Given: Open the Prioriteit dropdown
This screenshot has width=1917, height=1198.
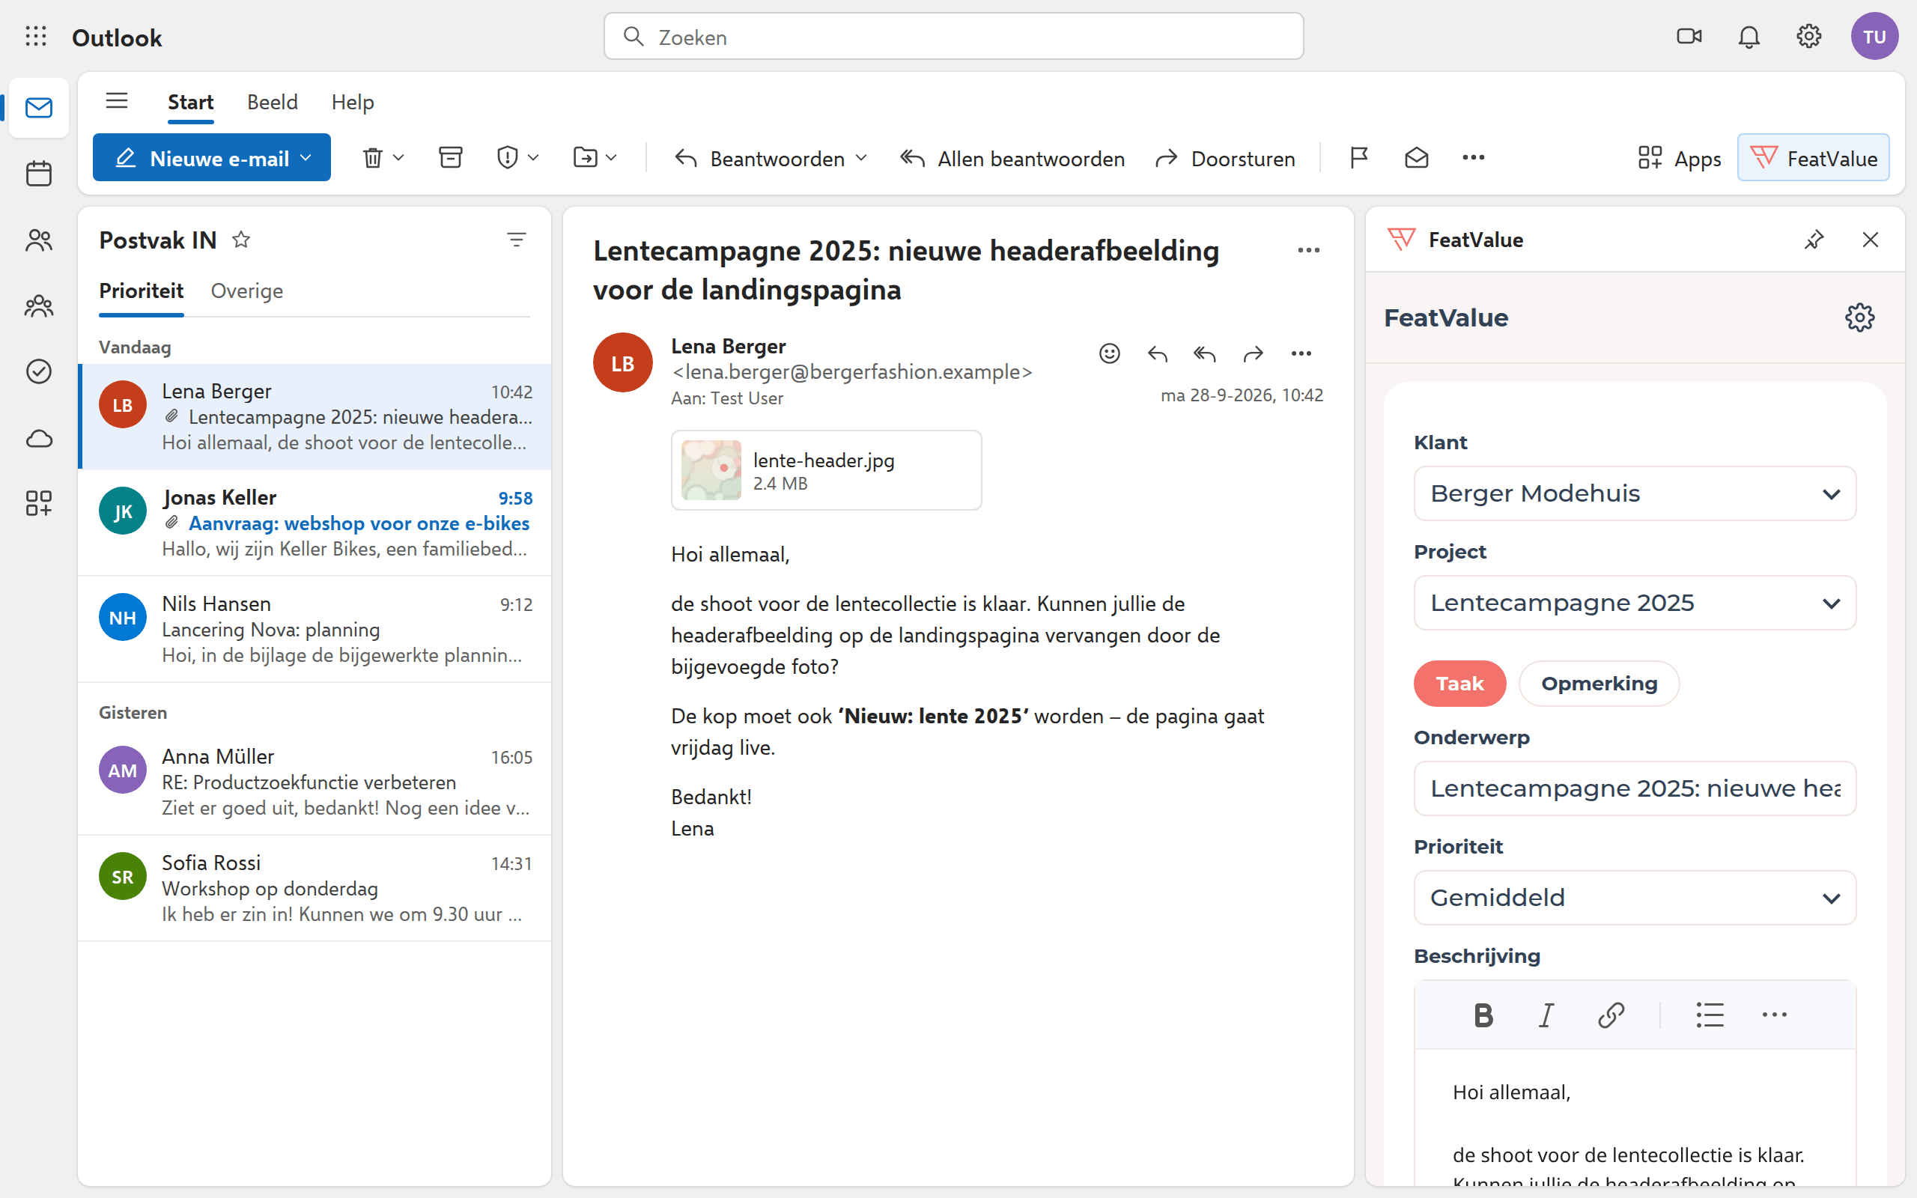Looking at the screenshot, I should pyautogui.click(x=1634, y=898).
